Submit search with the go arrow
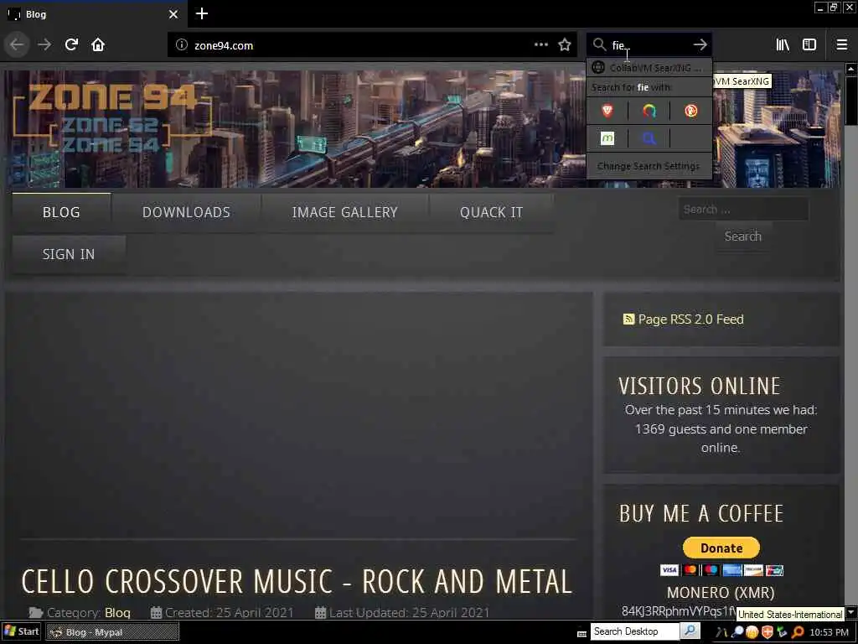Viewport: 858px width, 644px height. point(700,45)
